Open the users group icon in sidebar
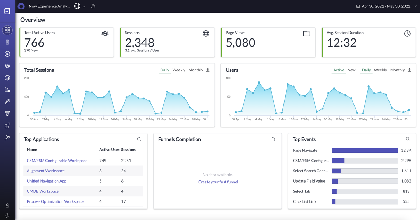Viewport: 420px width, 220px height. tap(7, 66)
